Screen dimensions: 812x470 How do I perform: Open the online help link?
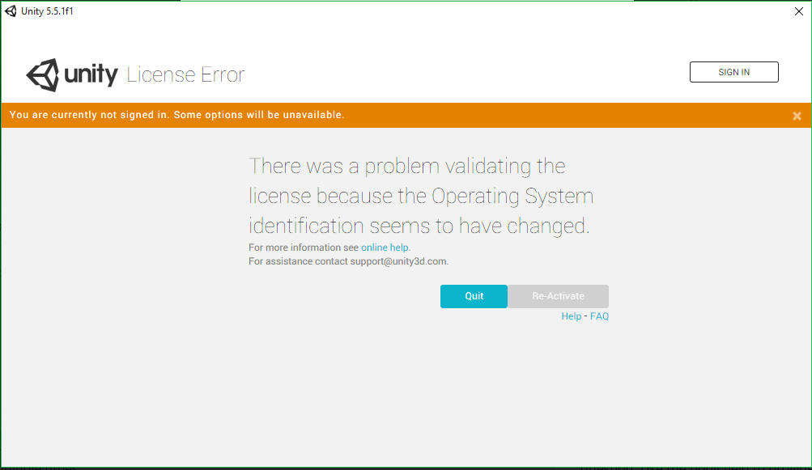coord(385,248)
